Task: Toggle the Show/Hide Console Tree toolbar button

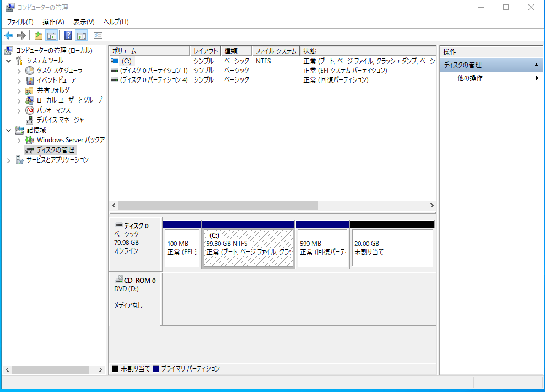Action: pyautogui.click(x=52, y=36)
